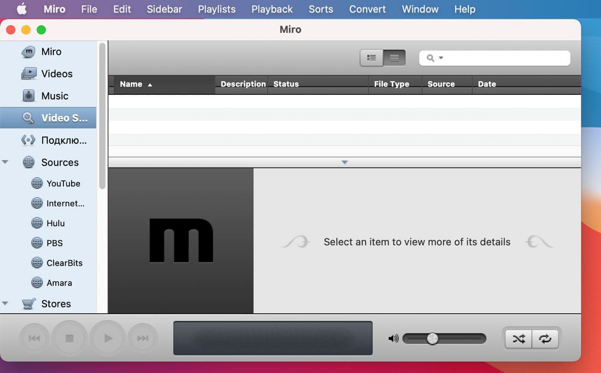
Task: Select the Video Search magnifier icon
Action: 28,118
